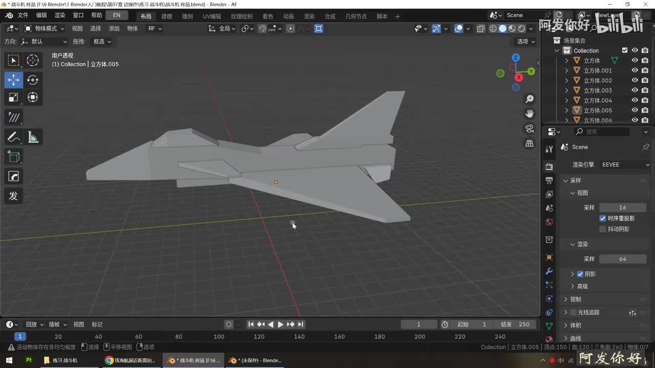Select the Select Box tool
Image resolution: width=655 pixels, height=368 pixels.
click(x=14, y=61)
